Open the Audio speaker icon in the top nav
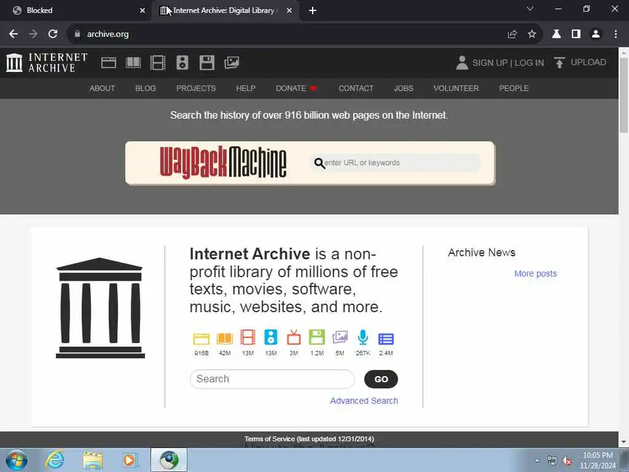The height and width of the screenshot is (472, 629). click(x=182, y=63)
